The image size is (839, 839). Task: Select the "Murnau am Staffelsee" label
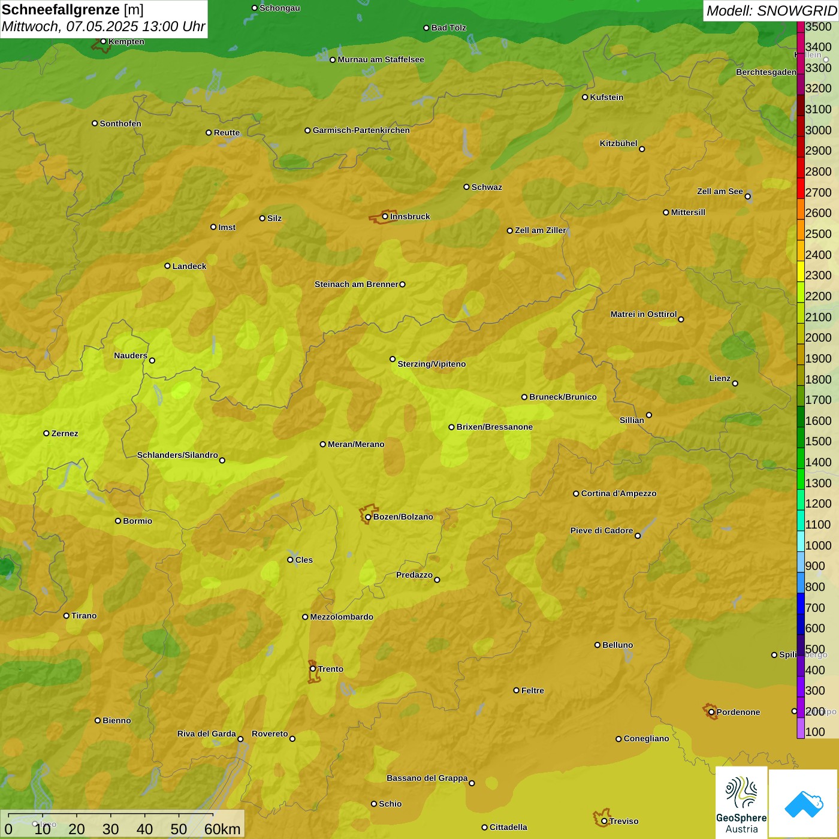[381, 59]
